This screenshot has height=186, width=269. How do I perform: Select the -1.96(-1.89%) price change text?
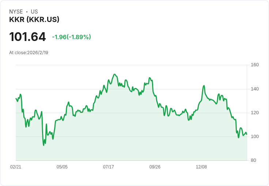pyautogui.click(x=72, y=37)
